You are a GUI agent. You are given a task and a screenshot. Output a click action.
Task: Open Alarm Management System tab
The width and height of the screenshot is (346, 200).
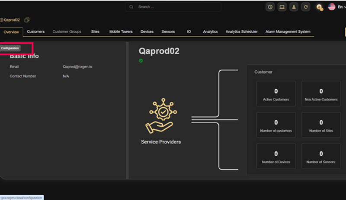pyautogui.click(x=288, y=32)
